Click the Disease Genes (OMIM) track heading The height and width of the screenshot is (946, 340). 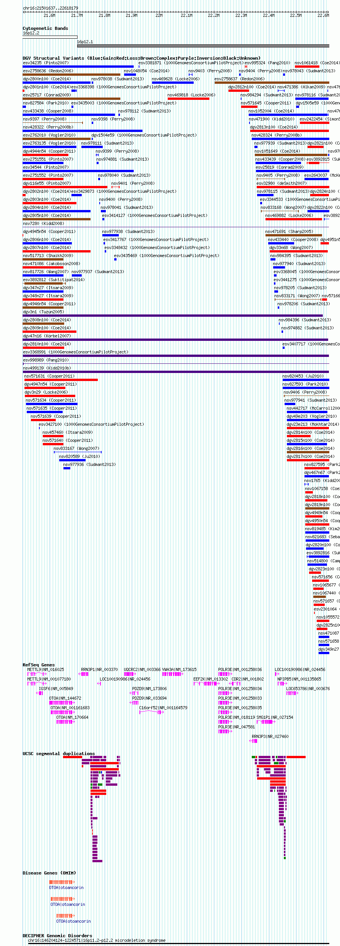click(x=49, y=873)
